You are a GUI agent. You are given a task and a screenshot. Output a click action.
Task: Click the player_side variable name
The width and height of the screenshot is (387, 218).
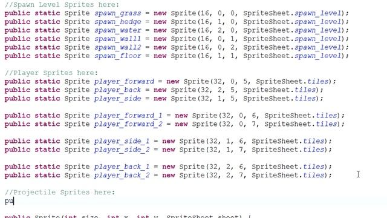click(x=118, y=98)
